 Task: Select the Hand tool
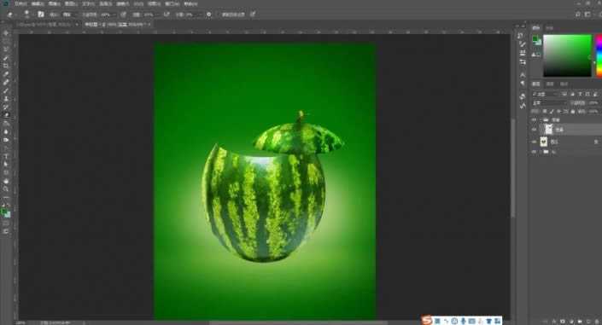[x=6, y=181]
